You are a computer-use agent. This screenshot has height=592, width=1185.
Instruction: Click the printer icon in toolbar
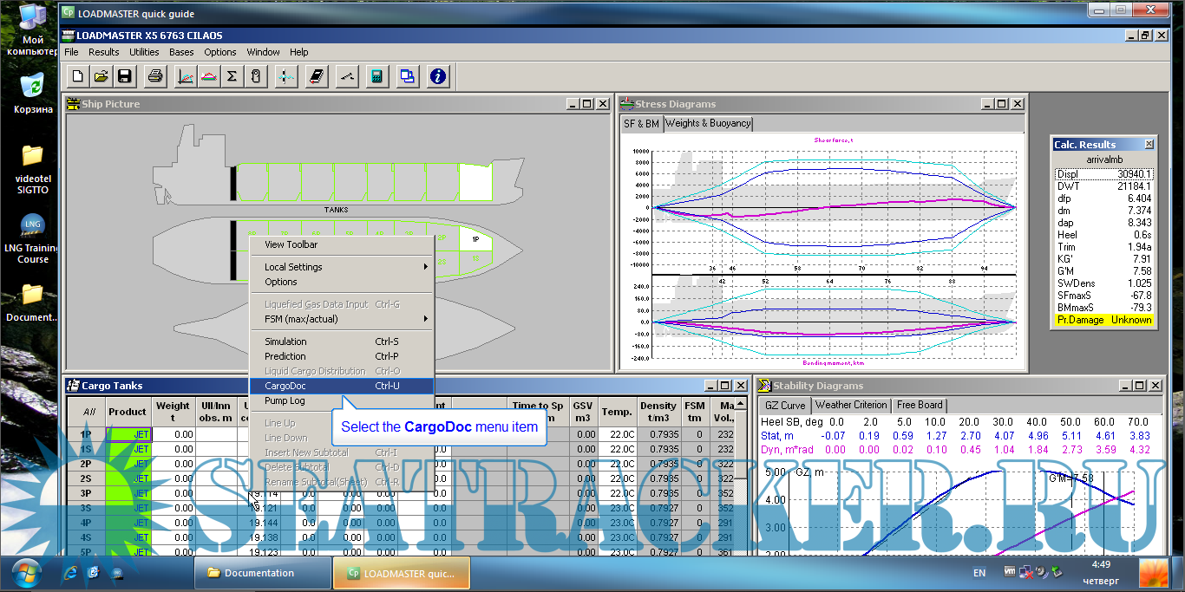(x=155, y=76)
